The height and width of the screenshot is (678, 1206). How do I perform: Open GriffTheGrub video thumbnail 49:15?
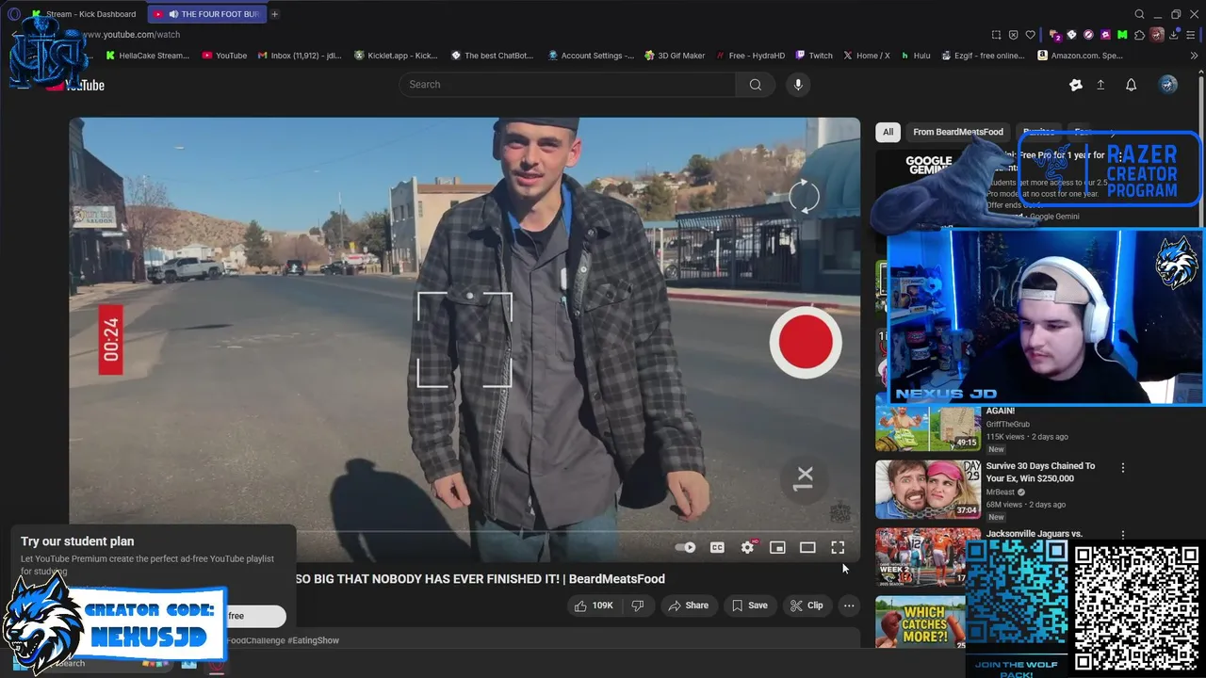tap(928, 428)
